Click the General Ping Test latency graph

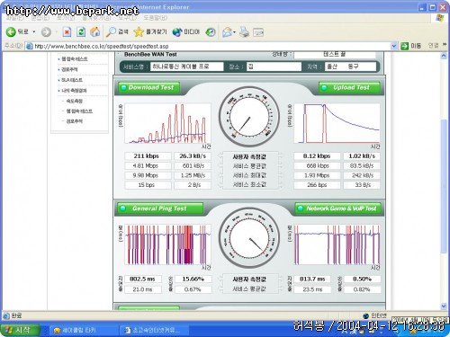[167, 244]
